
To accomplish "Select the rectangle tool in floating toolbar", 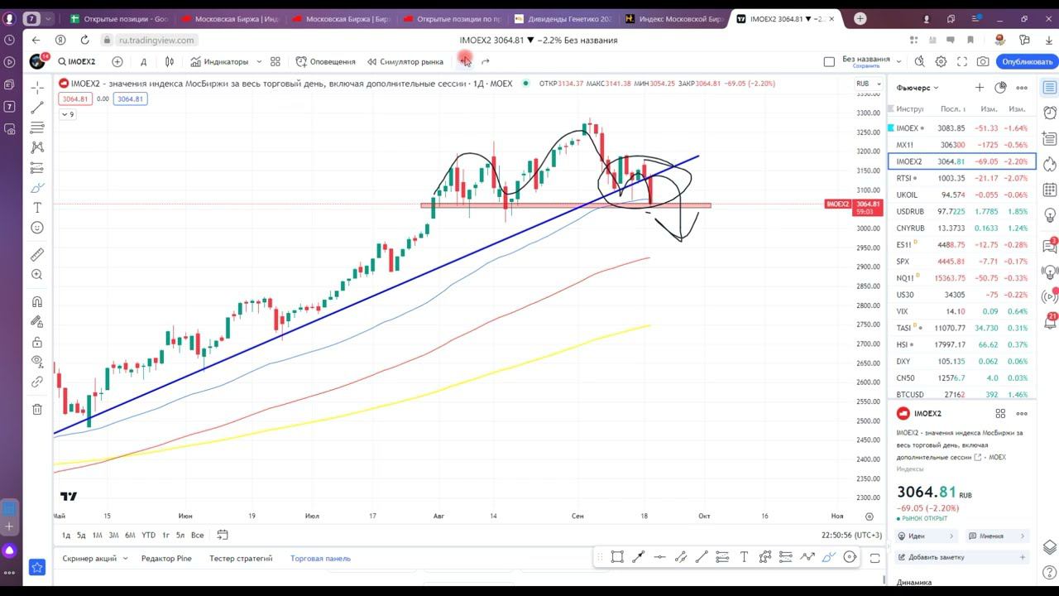I will (617, 557).
